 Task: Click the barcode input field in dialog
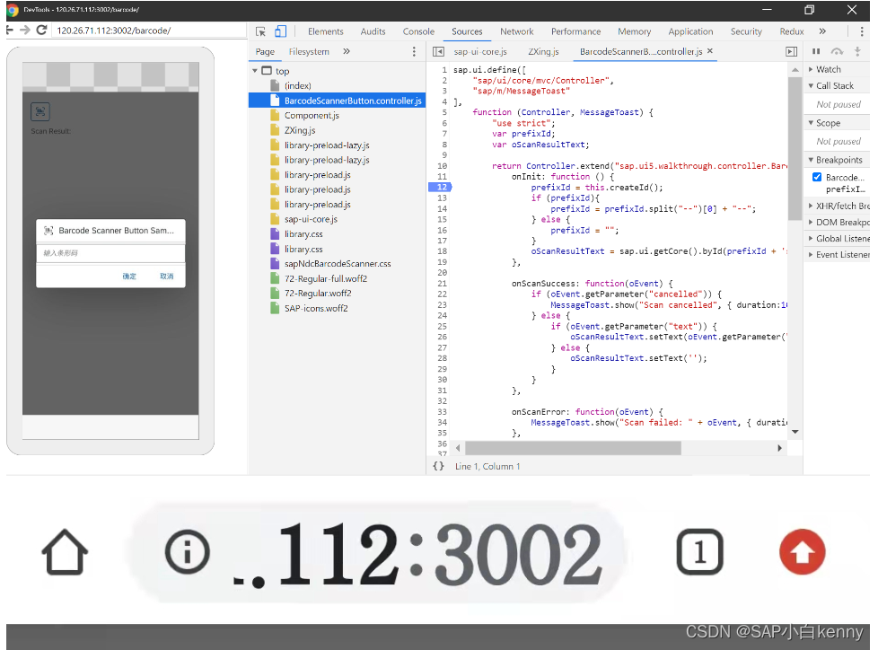click(110, 253)
